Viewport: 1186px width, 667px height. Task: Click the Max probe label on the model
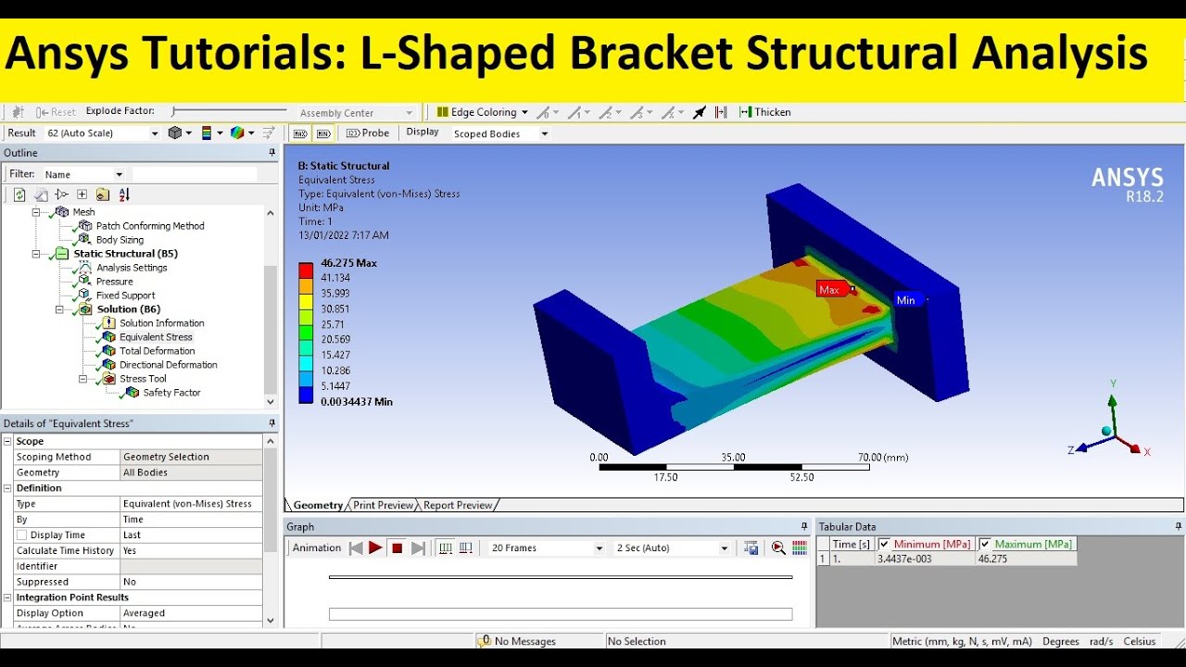(832, 290)
